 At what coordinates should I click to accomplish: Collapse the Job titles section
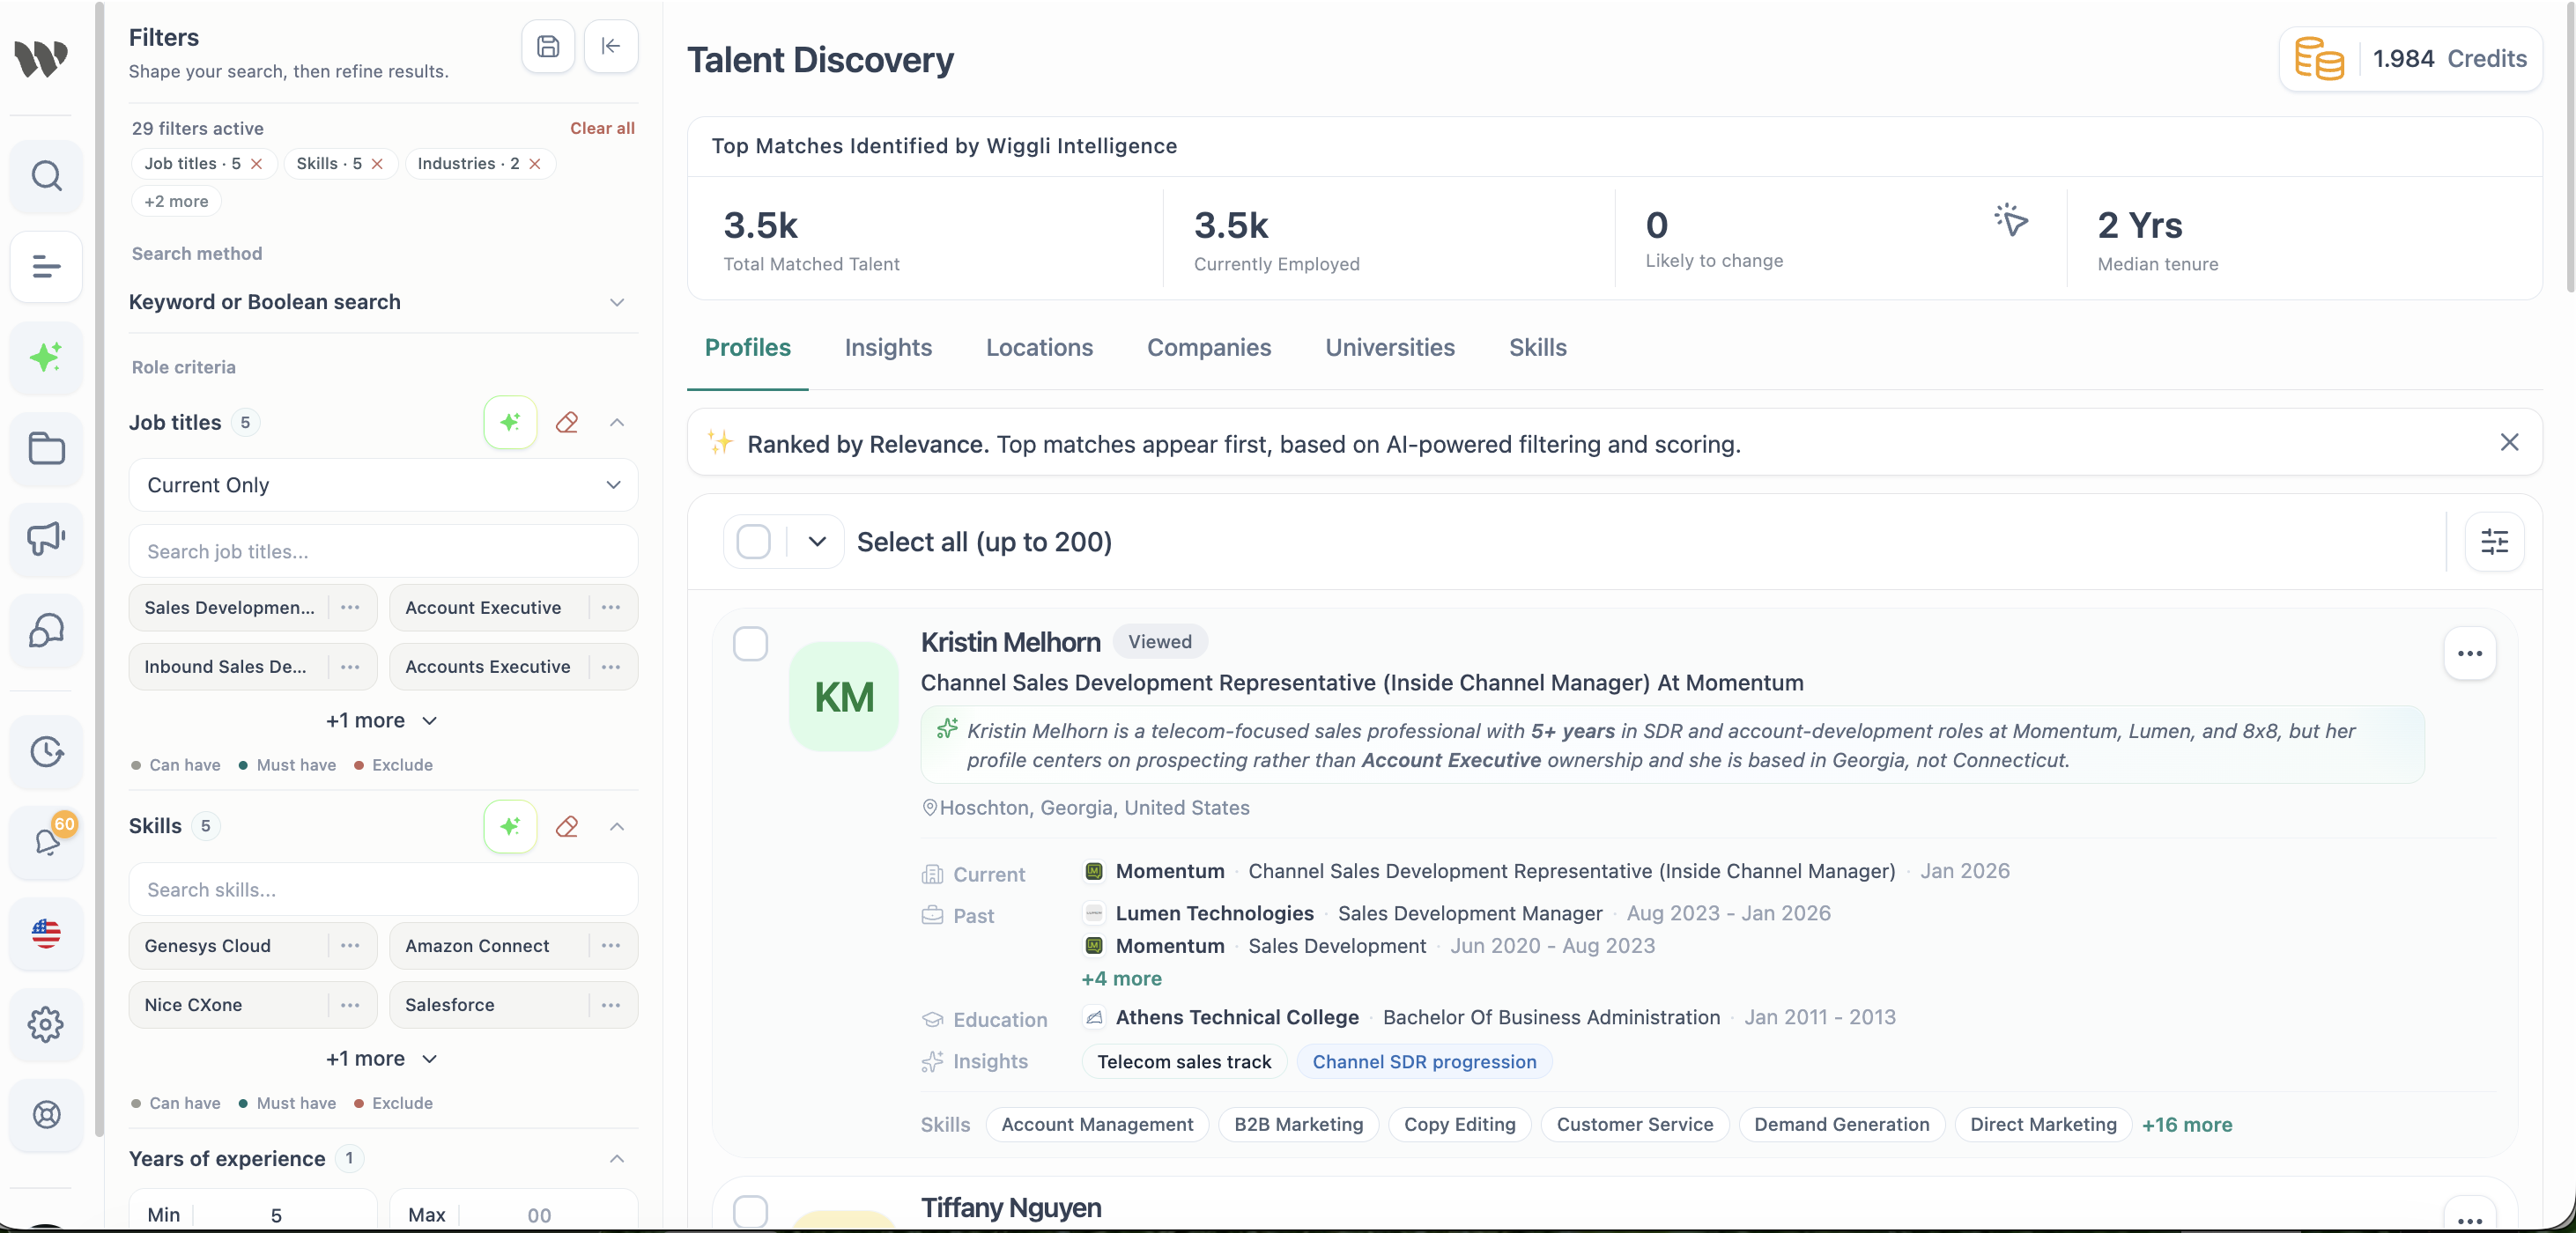click(x=617, y=422)
